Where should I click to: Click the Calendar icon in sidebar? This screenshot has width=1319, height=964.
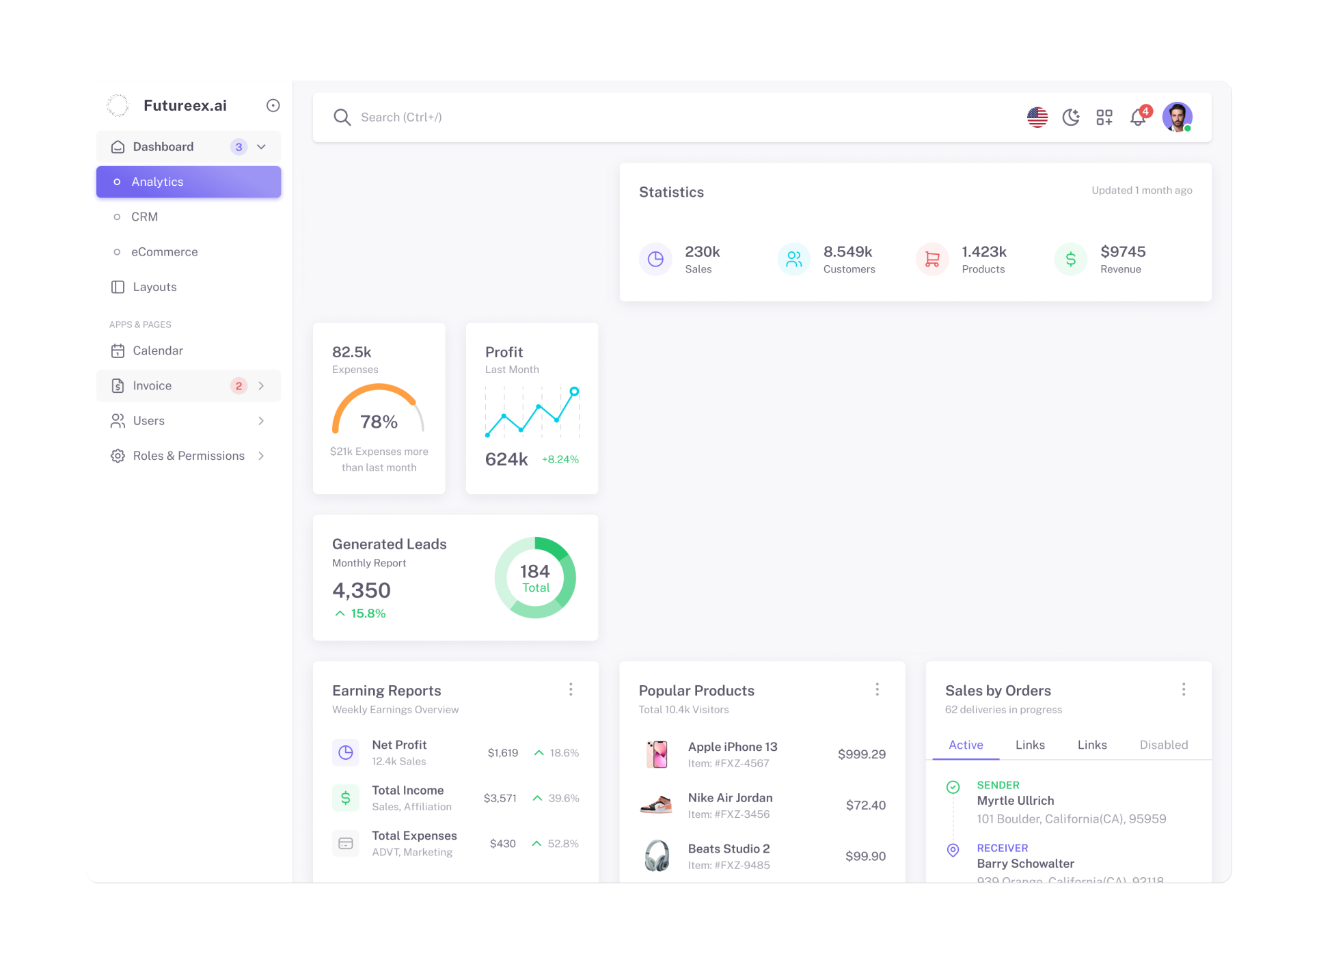[x=118, y=350]
